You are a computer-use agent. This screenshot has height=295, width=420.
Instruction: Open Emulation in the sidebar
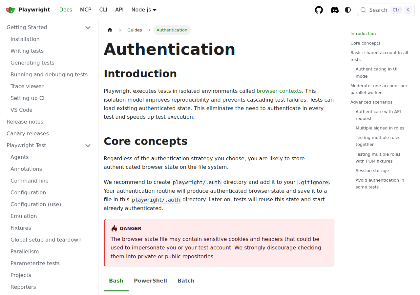(x=24, y=216)
